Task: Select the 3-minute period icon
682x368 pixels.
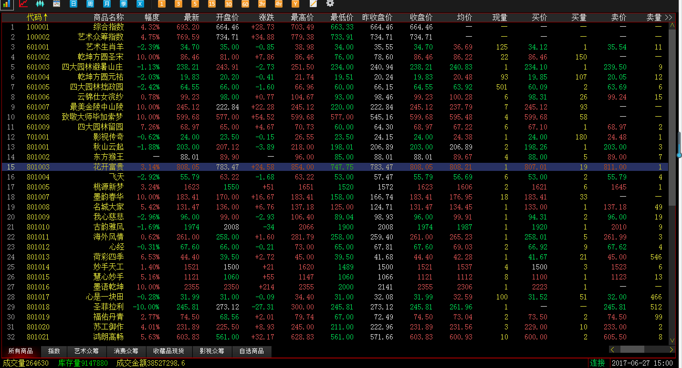Action: pyautogui.click(x=178, y=4)
